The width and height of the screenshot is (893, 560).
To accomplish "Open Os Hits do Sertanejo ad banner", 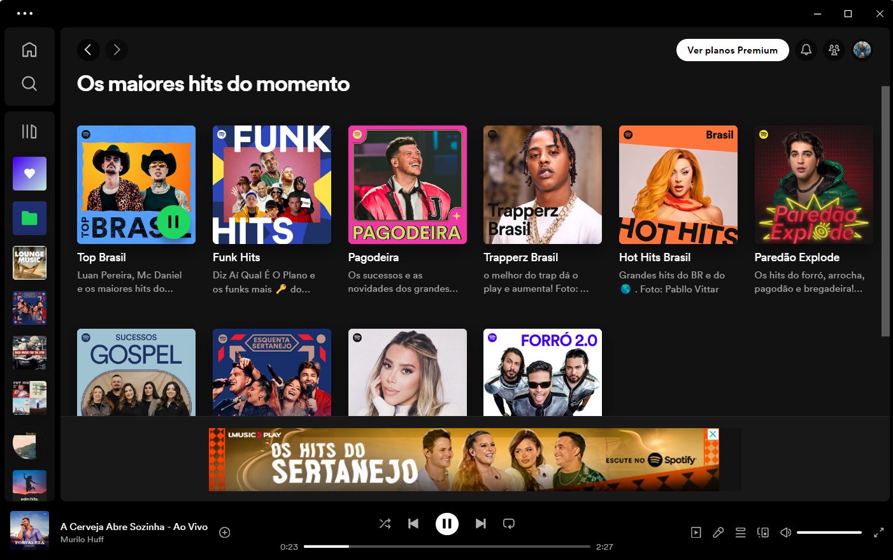I will pyautogui.click(x=464, y=459).
